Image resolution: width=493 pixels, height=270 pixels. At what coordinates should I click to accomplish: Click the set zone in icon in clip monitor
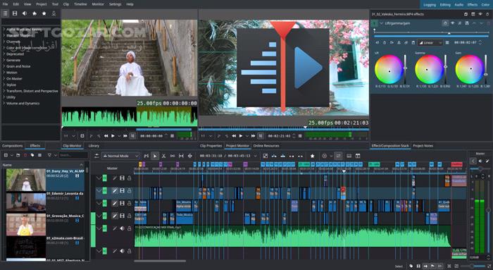(91, 136)
